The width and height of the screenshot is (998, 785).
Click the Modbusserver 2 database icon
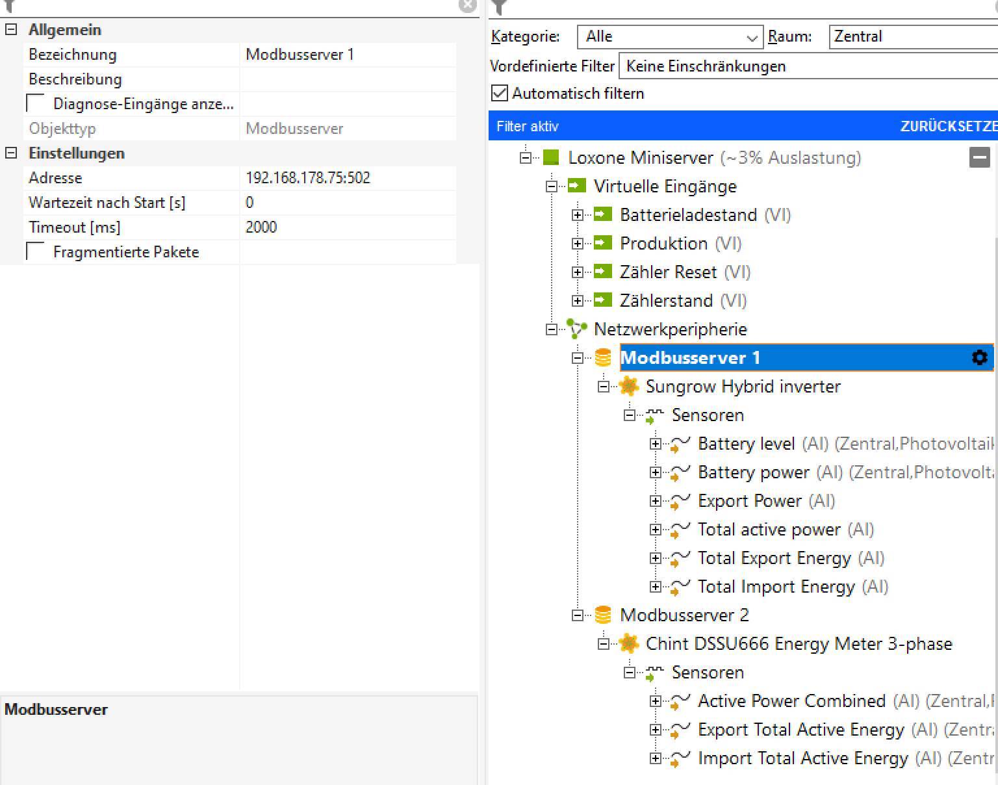[603, 615]
